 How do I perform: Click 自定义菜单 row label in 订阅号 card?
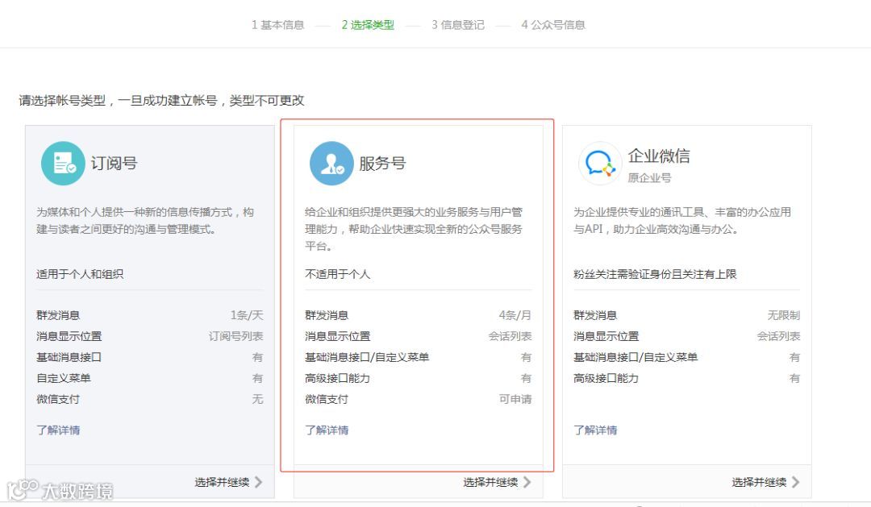pos(64,378)
